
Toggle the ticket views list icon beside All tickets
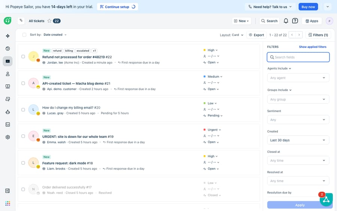21,21
